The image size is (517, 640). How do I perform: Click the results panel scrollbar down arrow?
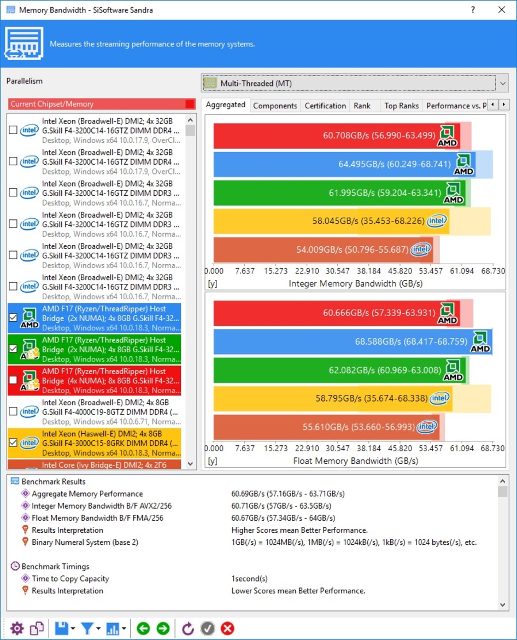point(502,605)
